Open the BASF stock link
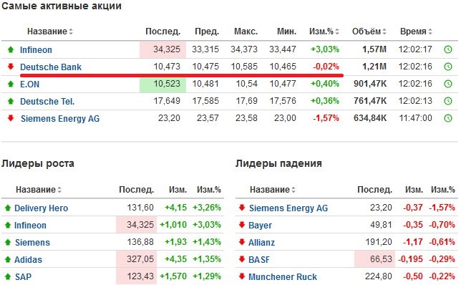 coord(259,260)
